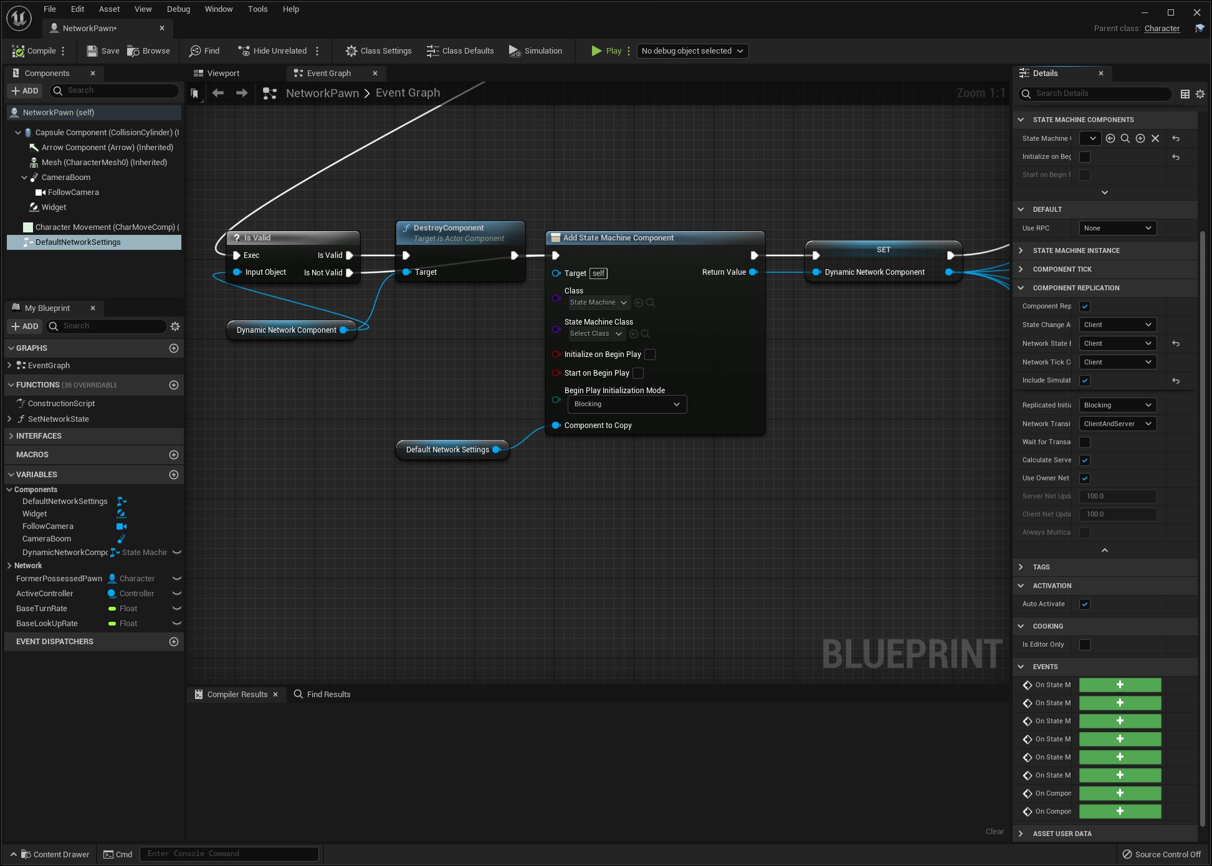Add the first On State M event
This screenshot has width=1212, height=866.
point(1120,685)
